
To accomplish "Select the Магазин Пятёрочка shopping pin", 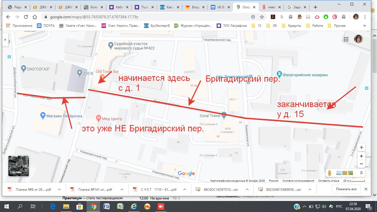I will point(43,116).
